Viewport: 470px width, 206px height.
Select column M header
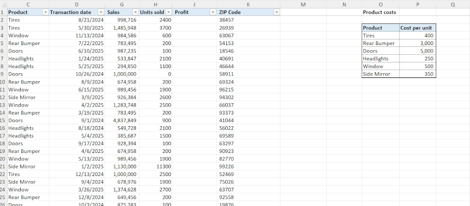click(x=303, y=4)
